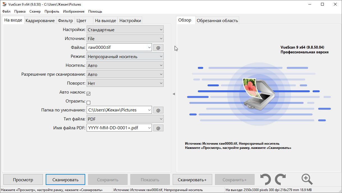Click the rotate right arrow icon
Screen dimensions: 342x193
tap(280, 180)
